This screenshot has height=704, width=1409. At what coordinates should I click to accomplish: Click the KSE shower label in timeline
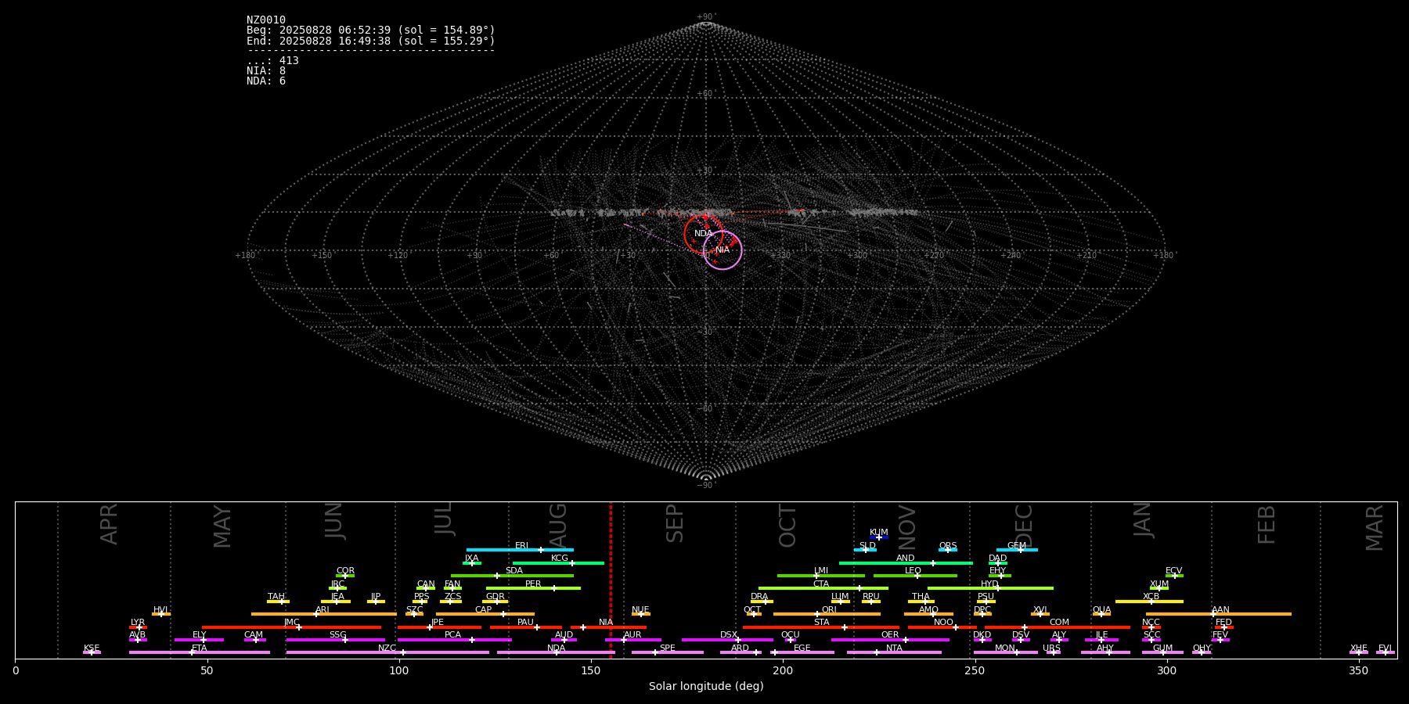pyautogui.click(x=92, y=648)
